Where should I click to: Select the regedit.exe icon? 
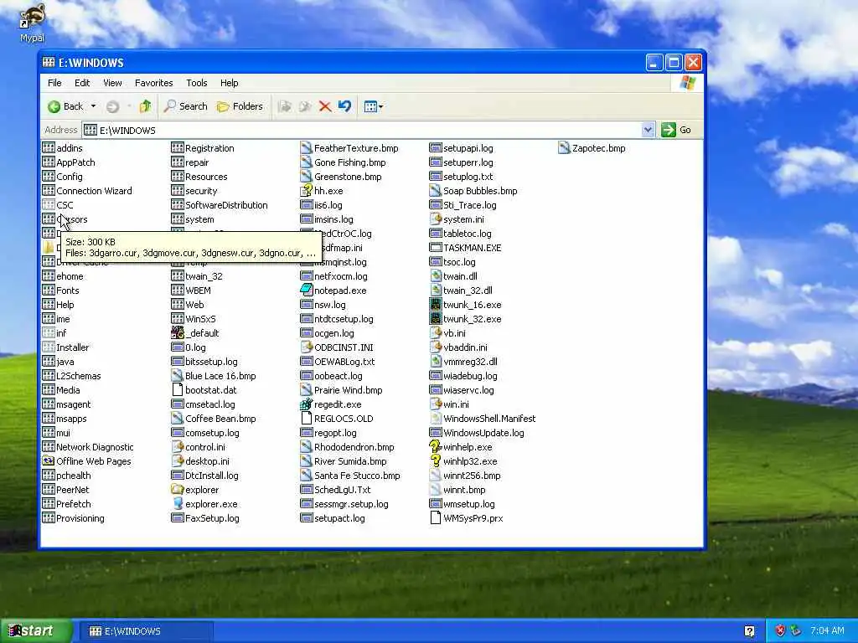pos(306,404)
